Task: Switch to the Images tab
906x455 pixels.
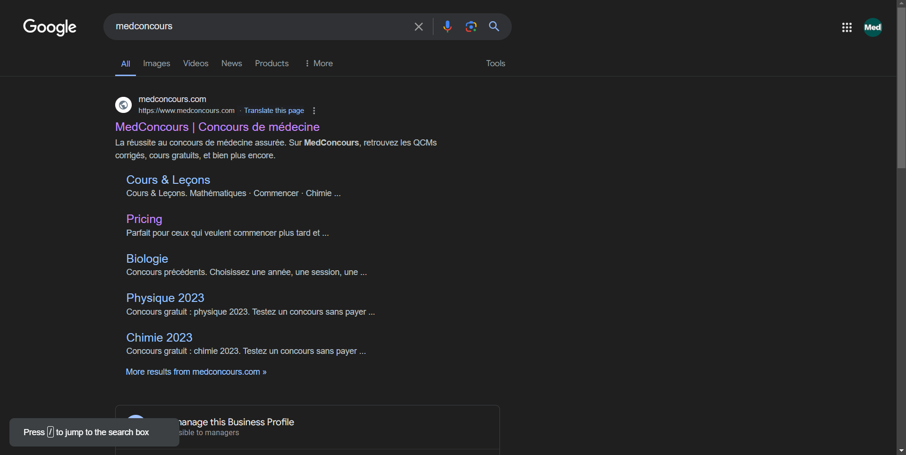Action: click(x=157, y=63)
